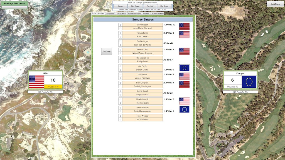Click the USA flag beside Davis Love III match
Screen dimensions: 285x160
[184, 101]
